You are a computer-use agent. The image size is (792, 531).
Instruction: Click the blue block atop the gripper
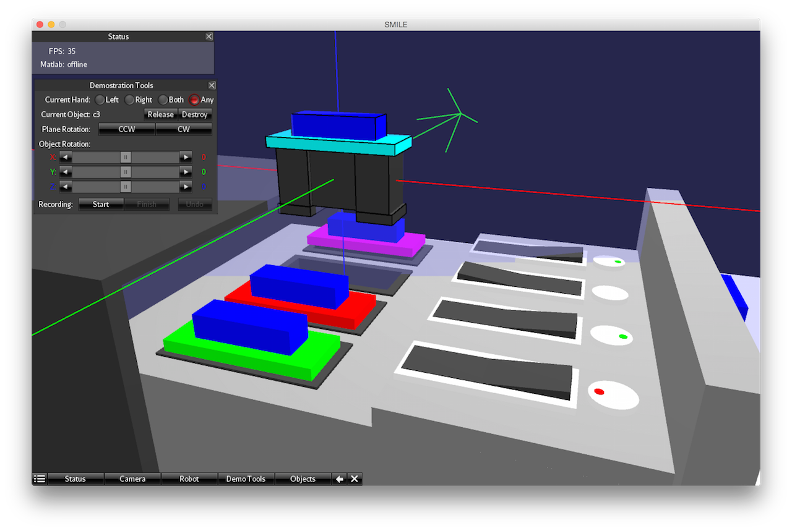coord(338,126)
